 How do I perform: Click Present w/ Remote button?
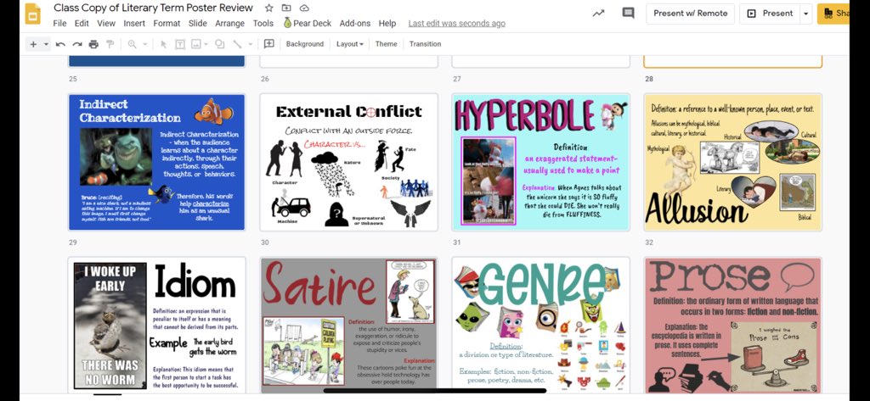[690, 14]
